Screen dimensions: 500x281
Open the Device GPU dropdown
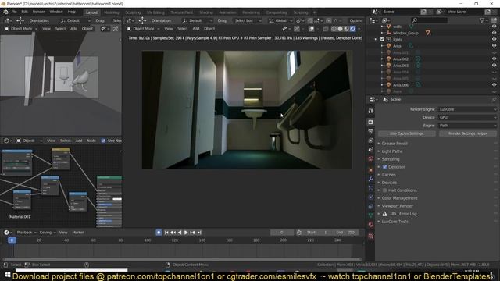(x=467, y=117)
